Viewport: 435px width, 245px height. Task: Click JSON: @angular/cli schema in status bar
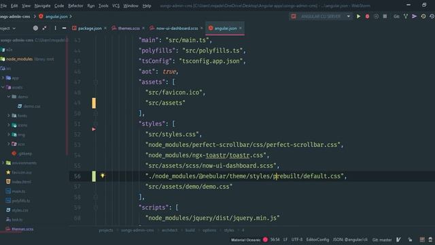(x=350, y=240)
